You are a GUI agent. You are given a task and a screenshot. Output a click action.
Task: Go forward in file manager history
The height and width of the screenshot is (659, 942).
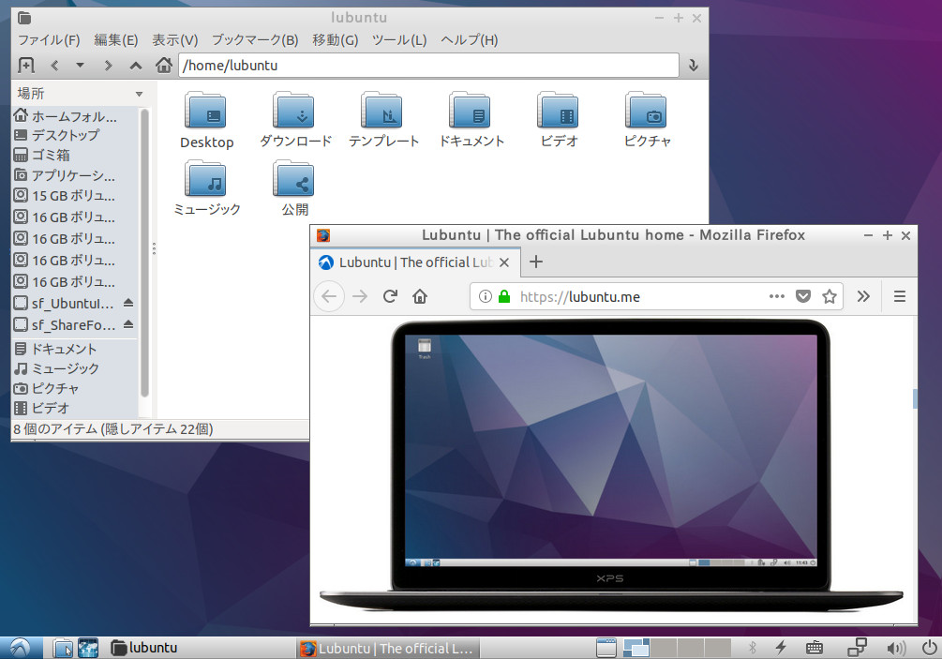[x=108, y=66]
